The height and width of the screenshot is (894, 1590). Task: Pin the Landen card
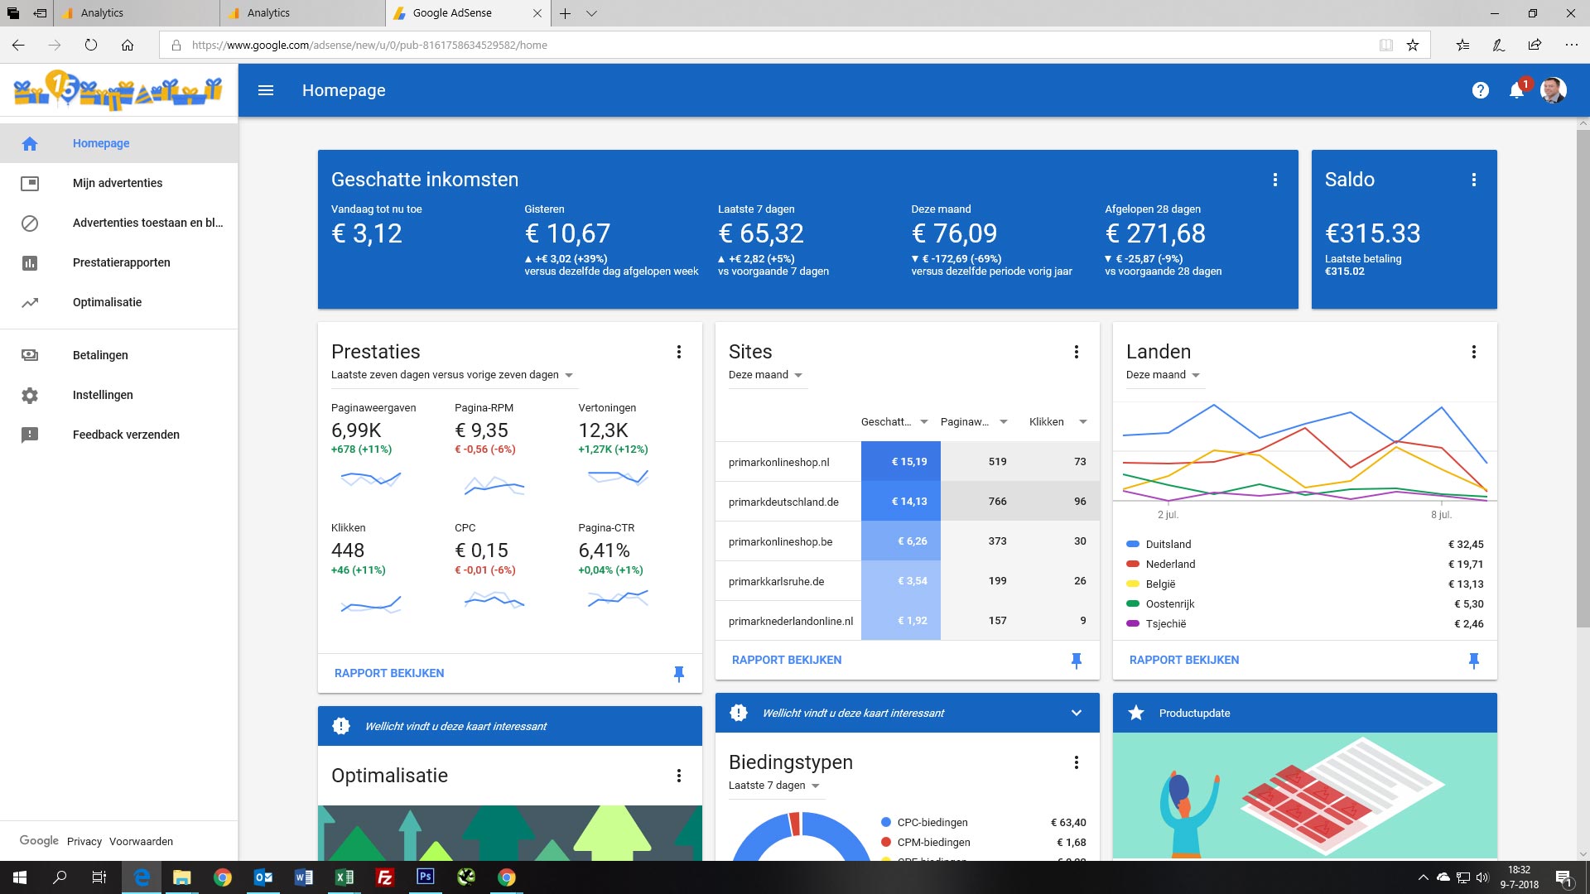(x=1474, y=661)
